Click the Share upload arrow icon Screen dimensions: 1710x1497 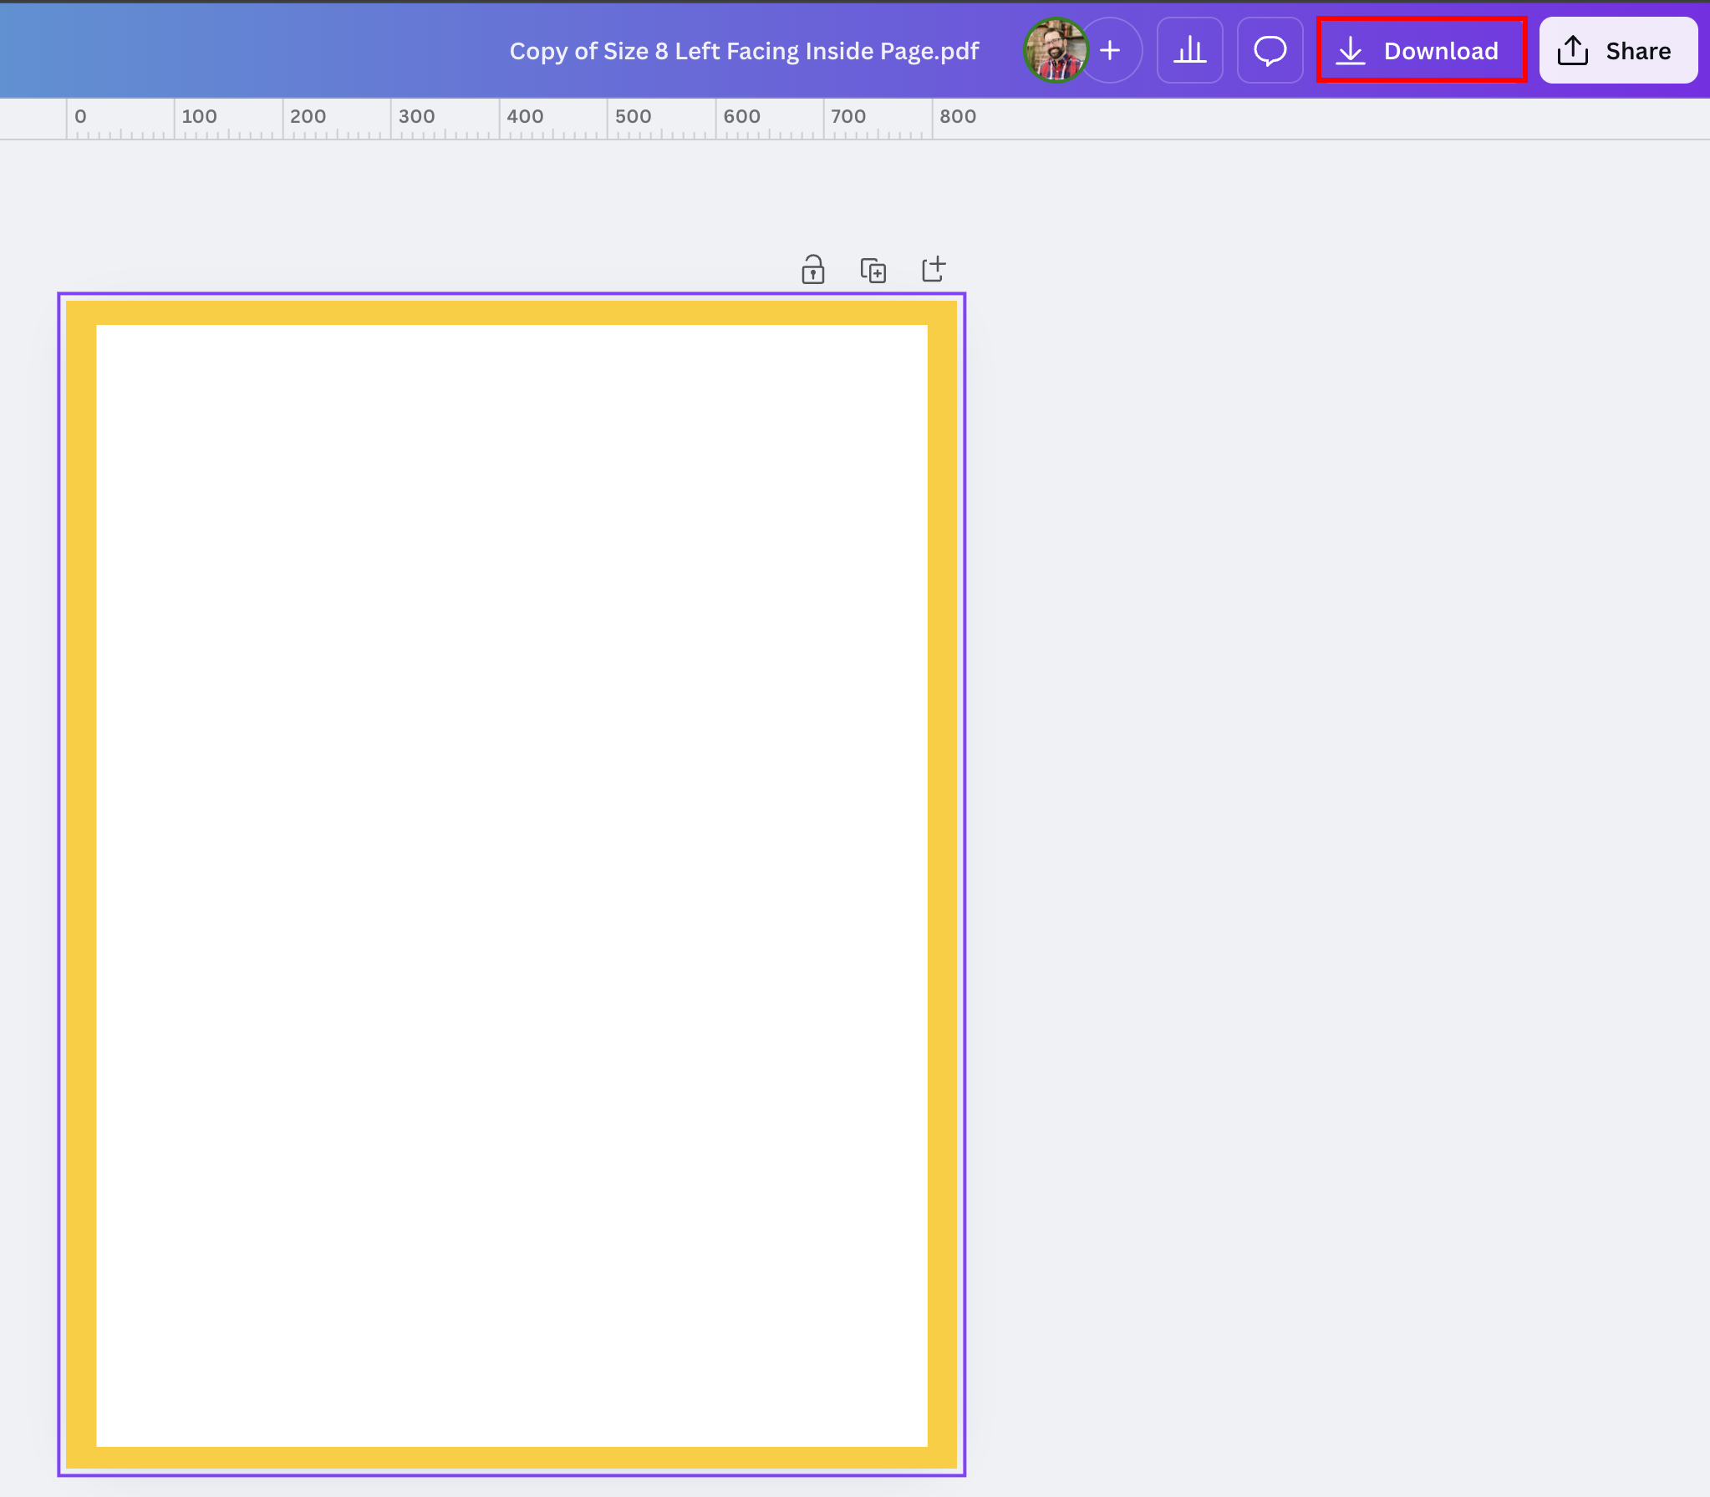point(1573,51)
